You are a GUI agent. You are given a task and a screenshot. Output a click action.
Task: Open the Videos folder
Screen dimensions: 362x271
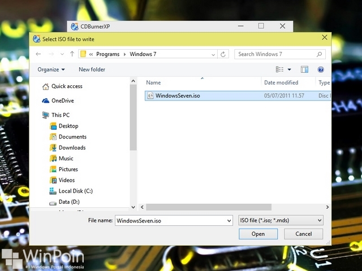(x=67, y=180)
